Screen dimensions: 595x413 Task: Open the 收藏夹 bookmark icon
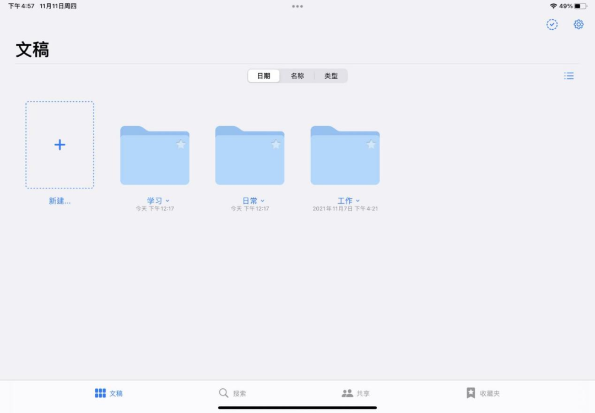pyautogui.click(x=471, y=392)
